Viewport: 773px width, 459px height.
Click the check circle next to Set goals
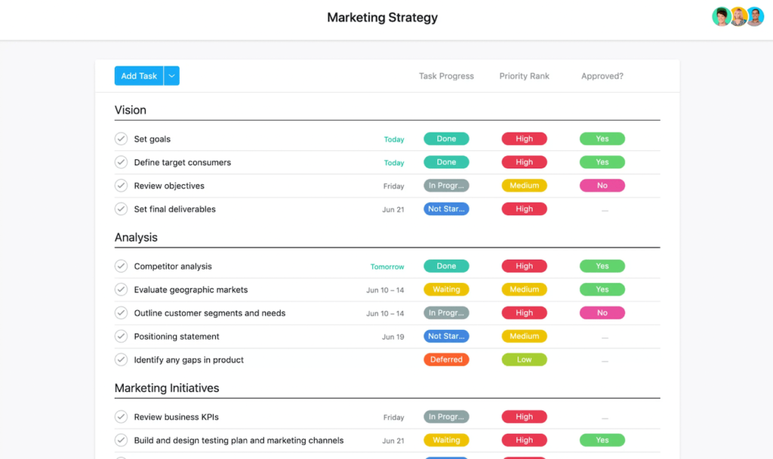tap(121, 138)
